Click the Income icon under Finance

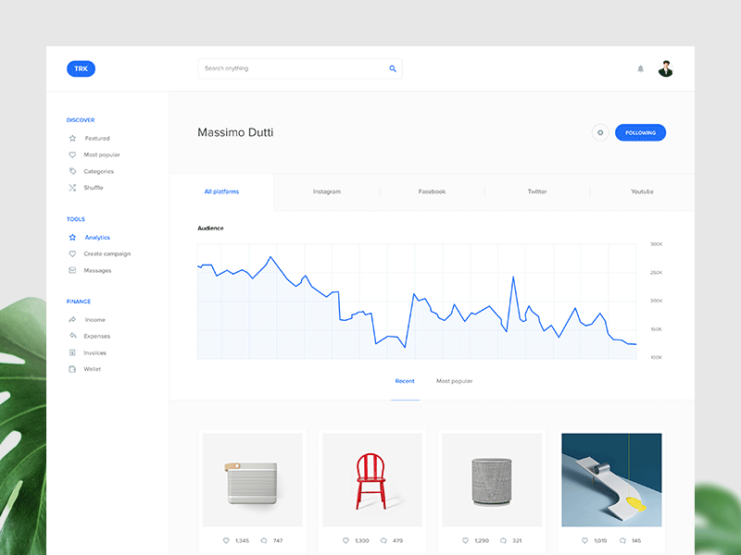pyautogui.click(x=71, y=318)
